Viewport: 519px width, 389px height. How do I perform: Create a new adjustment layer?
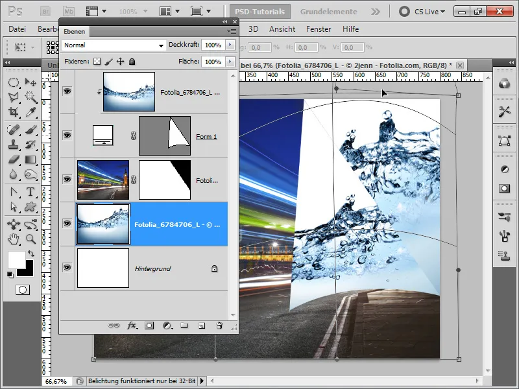(x=167, y=325)
